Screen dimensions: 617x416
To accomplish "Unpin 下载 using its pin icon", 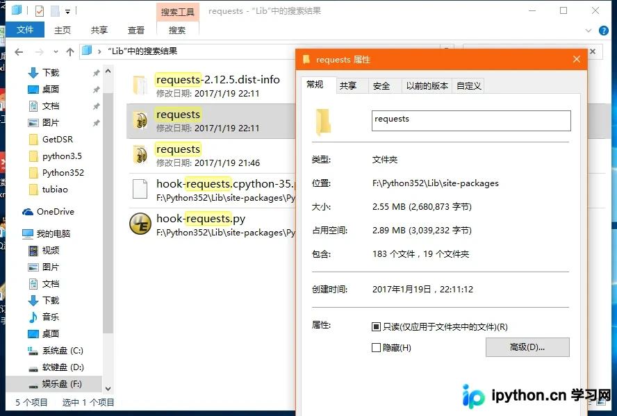I will click(x=96, y=73).
